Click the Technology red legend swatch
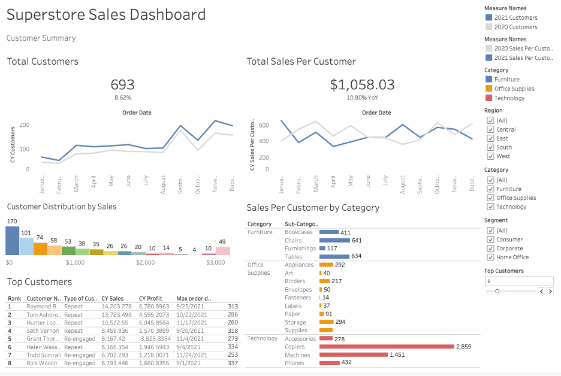Screen dimensions: 561x376 tap(488, 98)
